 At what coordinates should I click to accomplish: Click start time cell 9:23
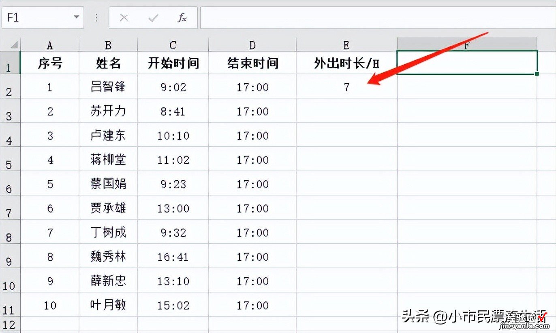173,183
